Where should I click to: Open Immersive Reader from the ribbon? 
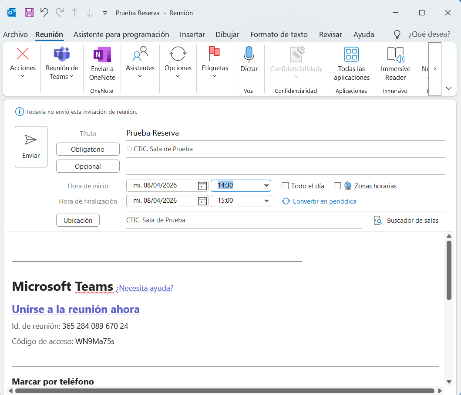[x=395, y=54]
